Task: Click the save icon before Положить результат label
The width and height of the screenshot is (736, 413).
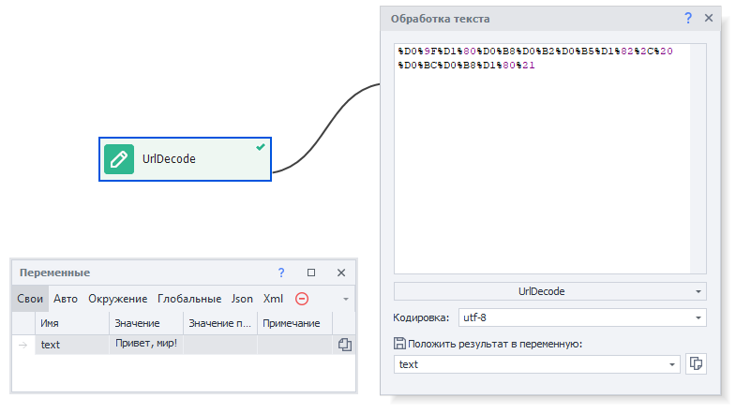Action: (400, 344)
